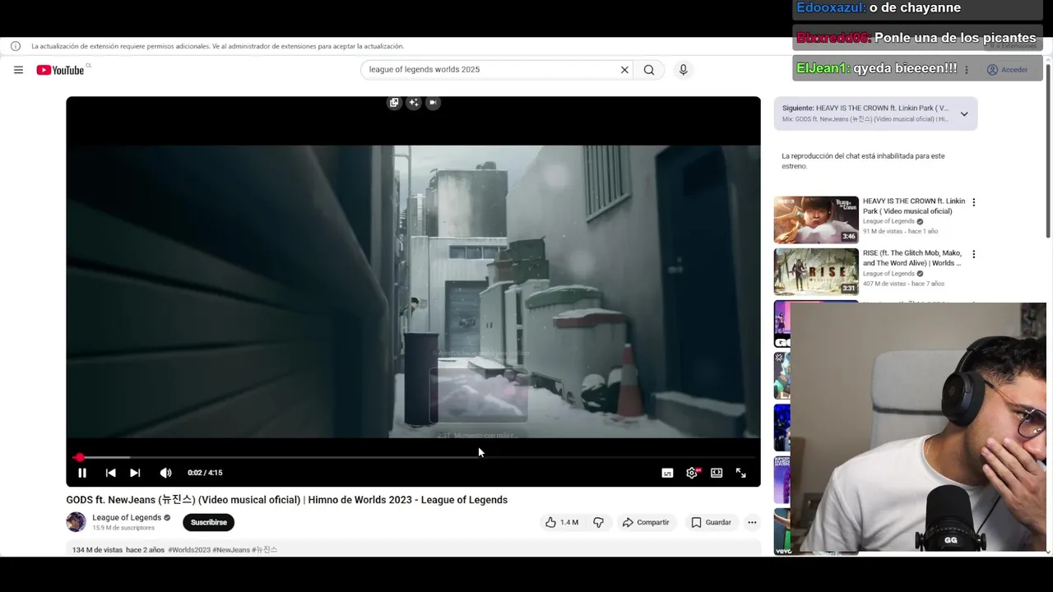Viewport: 1053px width, 592px height.
Task: Open HEAVY IS THE CROWN title link
Action: [914, 206]
